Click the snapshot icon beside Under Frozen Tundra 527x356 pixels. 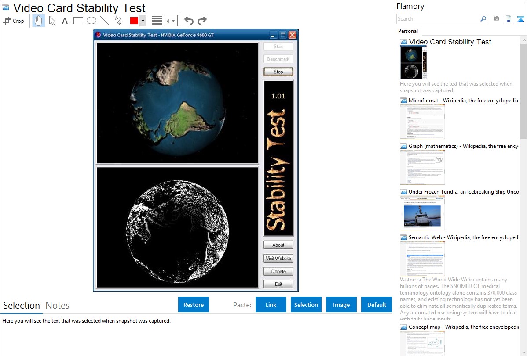point(403,192)
